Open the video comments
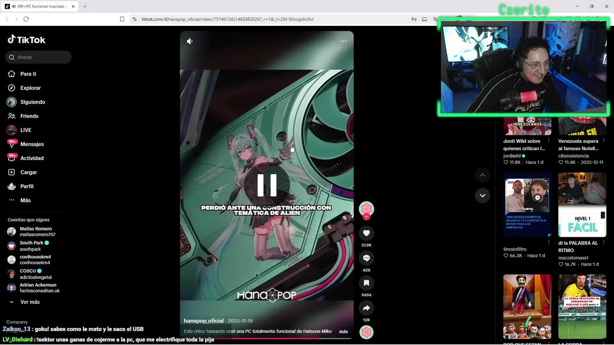 (366, 258)
